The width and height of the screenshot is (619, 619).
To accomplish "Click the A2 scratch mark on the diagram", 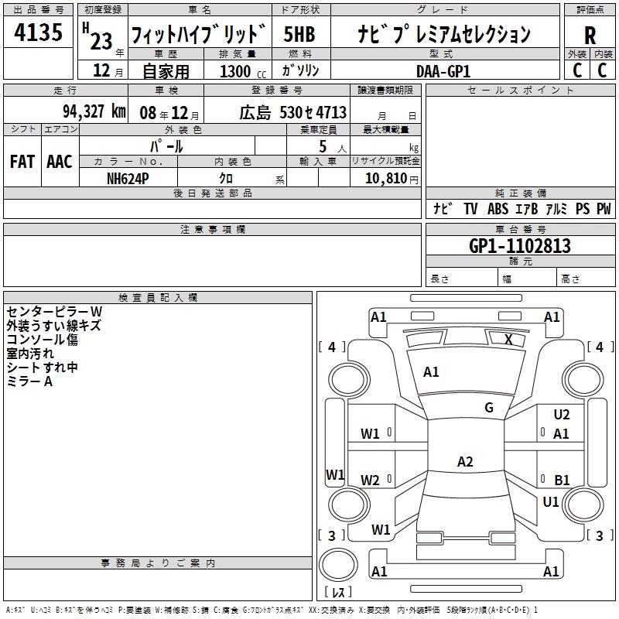I will [x=465, y=462].
